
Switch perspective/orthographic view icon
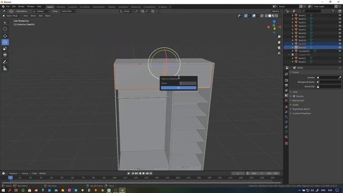pyautogui.click(x=279, y=53)
